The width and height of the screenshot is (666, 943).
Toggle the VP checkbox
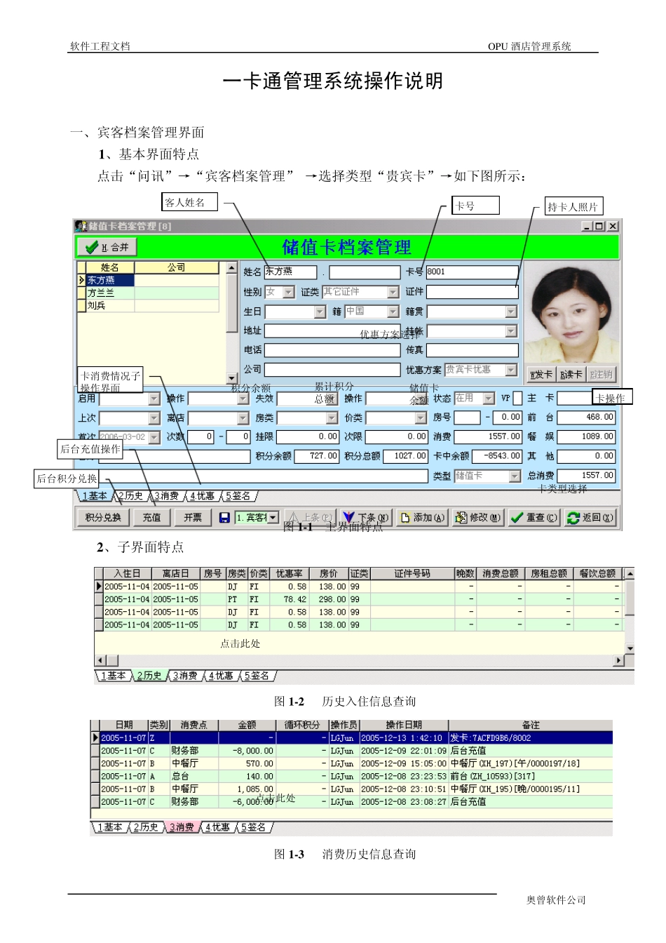517,399
